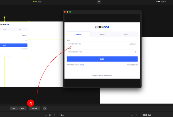Click the EDIT 장면 1 label
The height and width of the screenshot is (117, 173).
37,1
